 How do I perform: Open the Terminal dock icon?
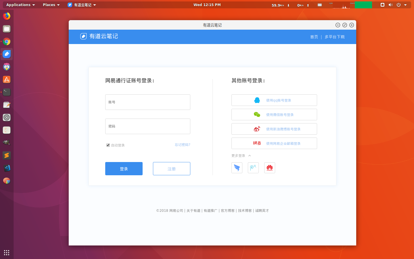[7, 92]
